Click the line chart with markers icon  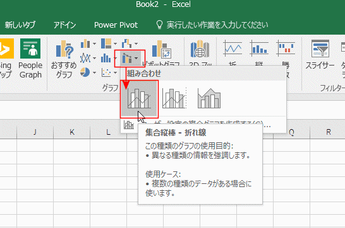(x=85, y=58)
